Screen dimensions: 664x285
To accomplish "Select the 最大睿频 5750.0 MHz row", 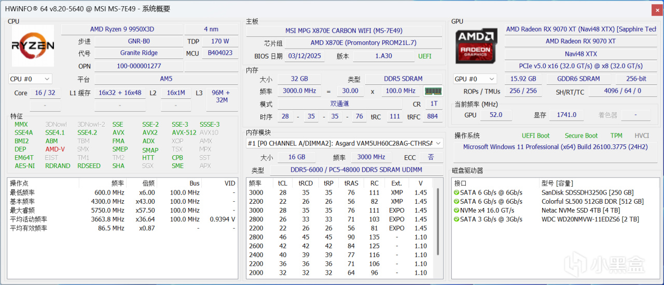I will (122, 211).
